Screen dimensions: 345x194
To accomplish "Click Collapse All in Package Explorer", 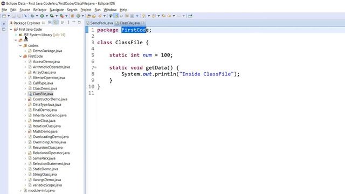I will [x=50, y=23].
